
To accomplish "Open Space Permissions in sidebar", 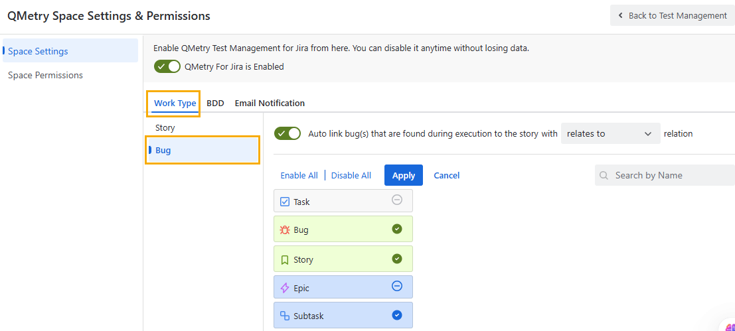I will [45, 75].
